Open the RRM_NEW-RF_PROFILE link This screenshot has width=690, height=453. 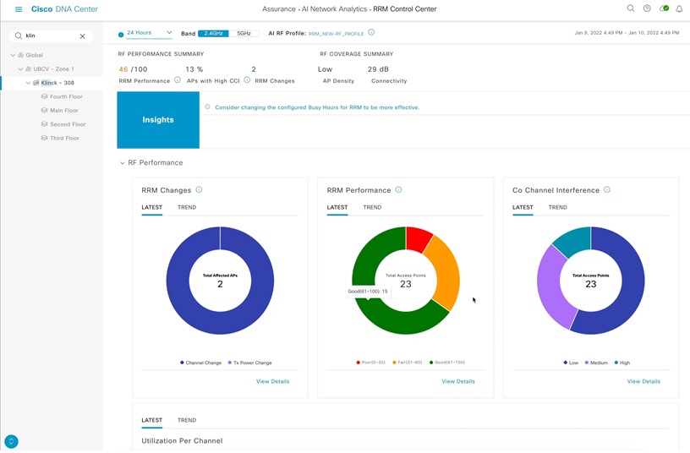click(x=336, y=34)
